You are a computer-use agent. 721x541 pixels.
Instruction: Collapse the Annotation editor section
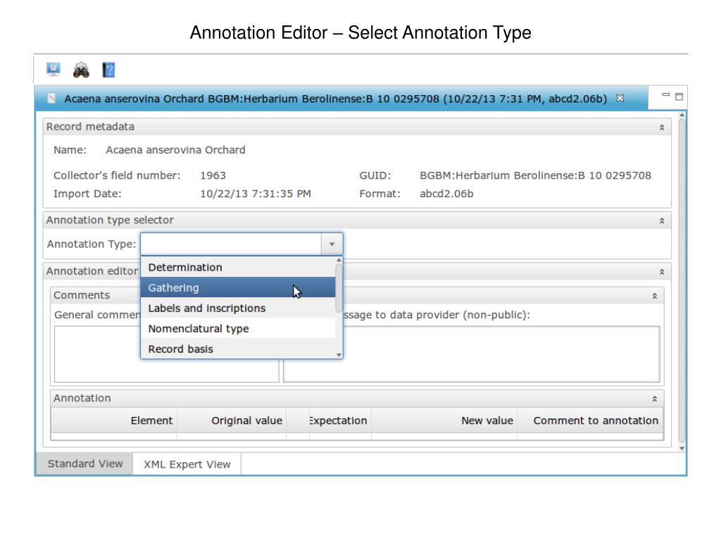(662, 272)
